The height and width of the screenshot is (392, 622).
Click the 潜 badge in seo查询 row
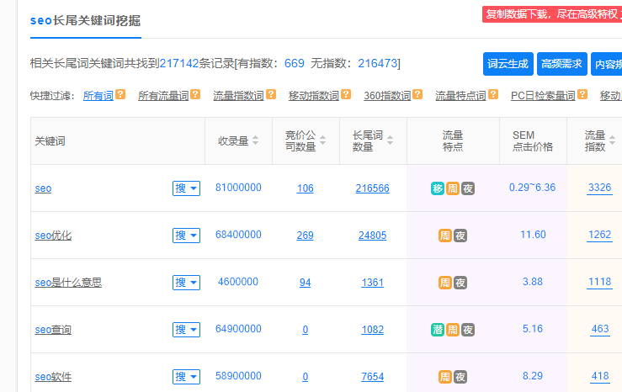click(x=437, y=330)
